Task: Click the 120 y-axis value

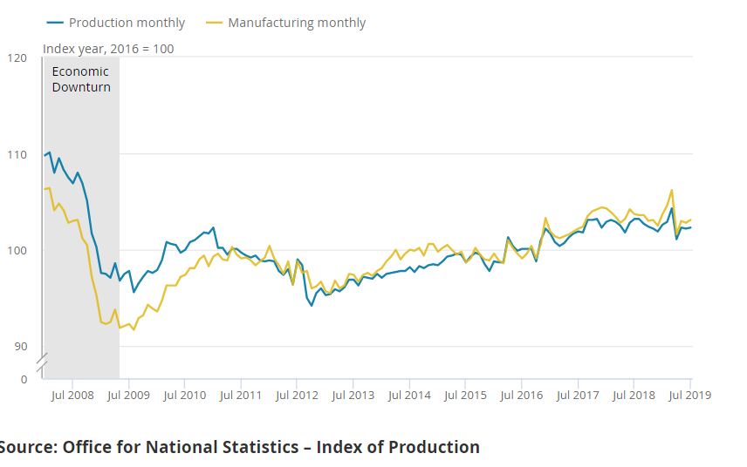Action: (17, 58)
